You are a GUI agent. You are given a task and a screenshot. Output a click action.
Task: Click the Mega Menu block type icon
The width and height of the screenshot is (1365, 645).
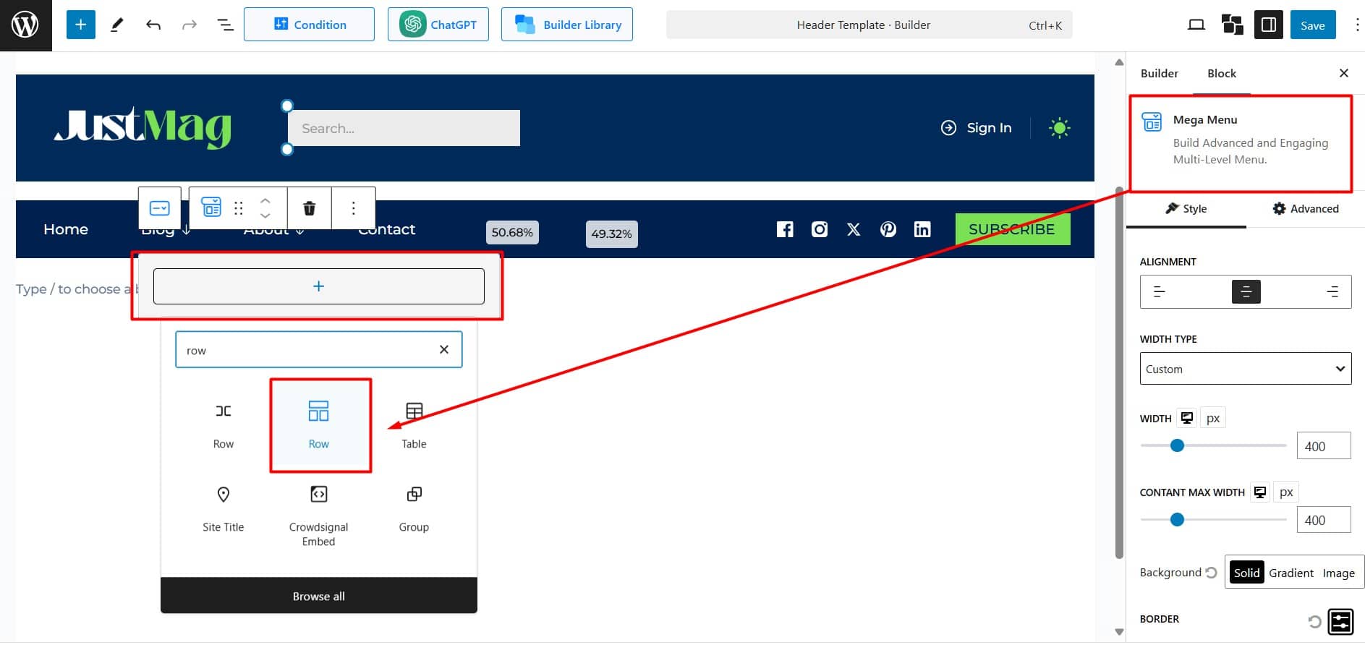(x=211, y=208)
